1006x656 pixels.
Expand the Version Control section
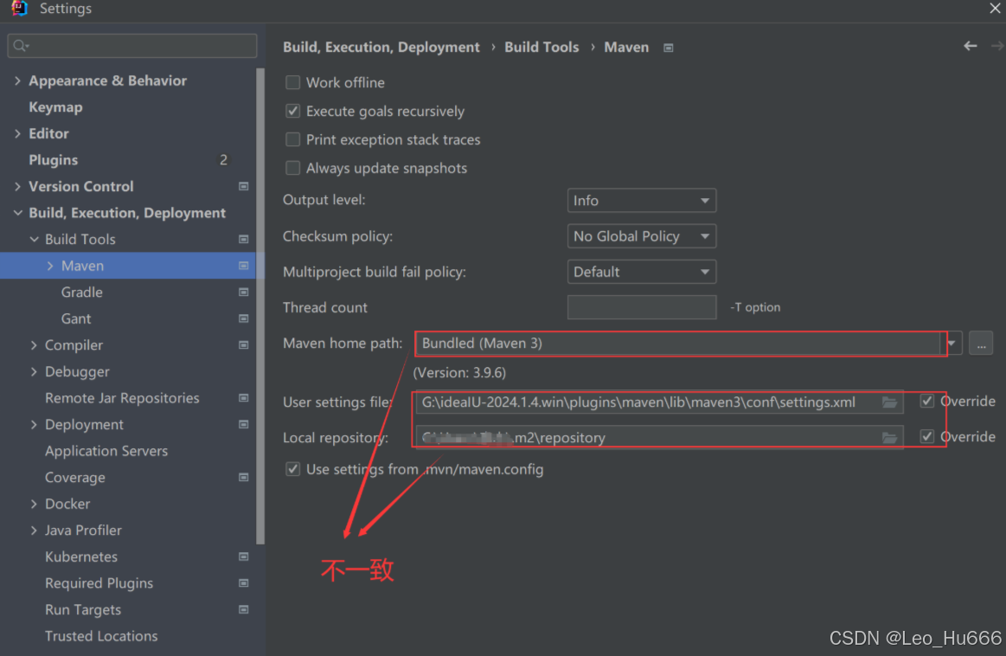(x=17, y=186)
